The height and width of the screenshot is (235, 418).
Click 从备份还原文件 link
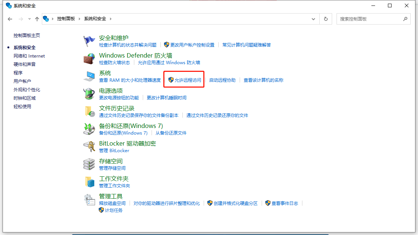pos(171,133)
